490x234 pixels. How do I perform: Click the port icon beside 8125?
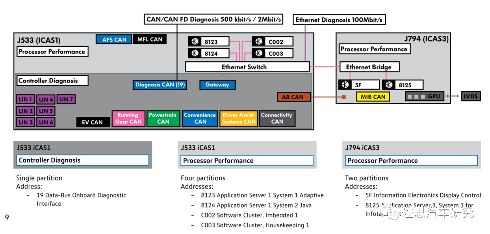tap(389, 85)
